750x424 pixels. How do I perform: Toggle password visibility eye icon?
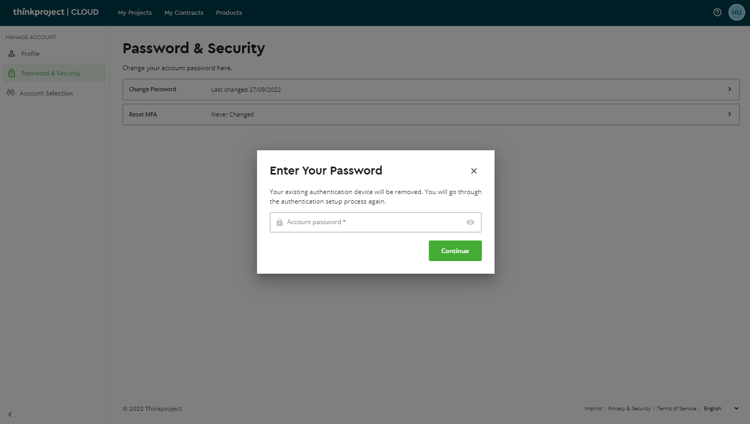click(470, 223)
